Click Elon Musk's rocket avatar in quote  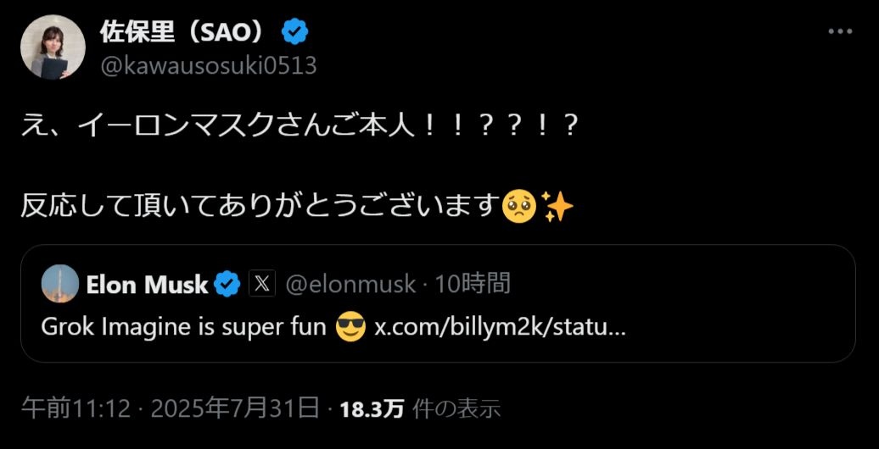tap(60, 284)
